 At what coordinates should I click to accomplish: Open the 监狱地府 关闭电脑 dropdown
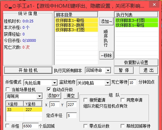[108, 83]
